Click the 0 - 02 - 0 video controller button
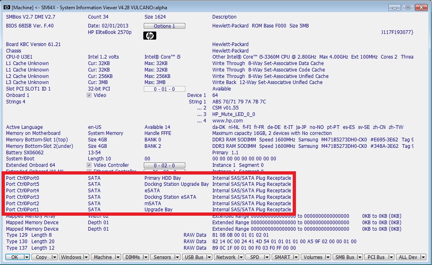The image size is (432, 265). 164,166
